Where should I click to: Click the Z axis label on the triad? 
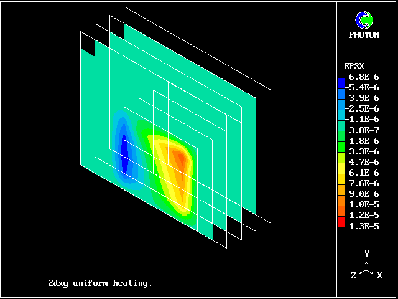tap(353, 275)
